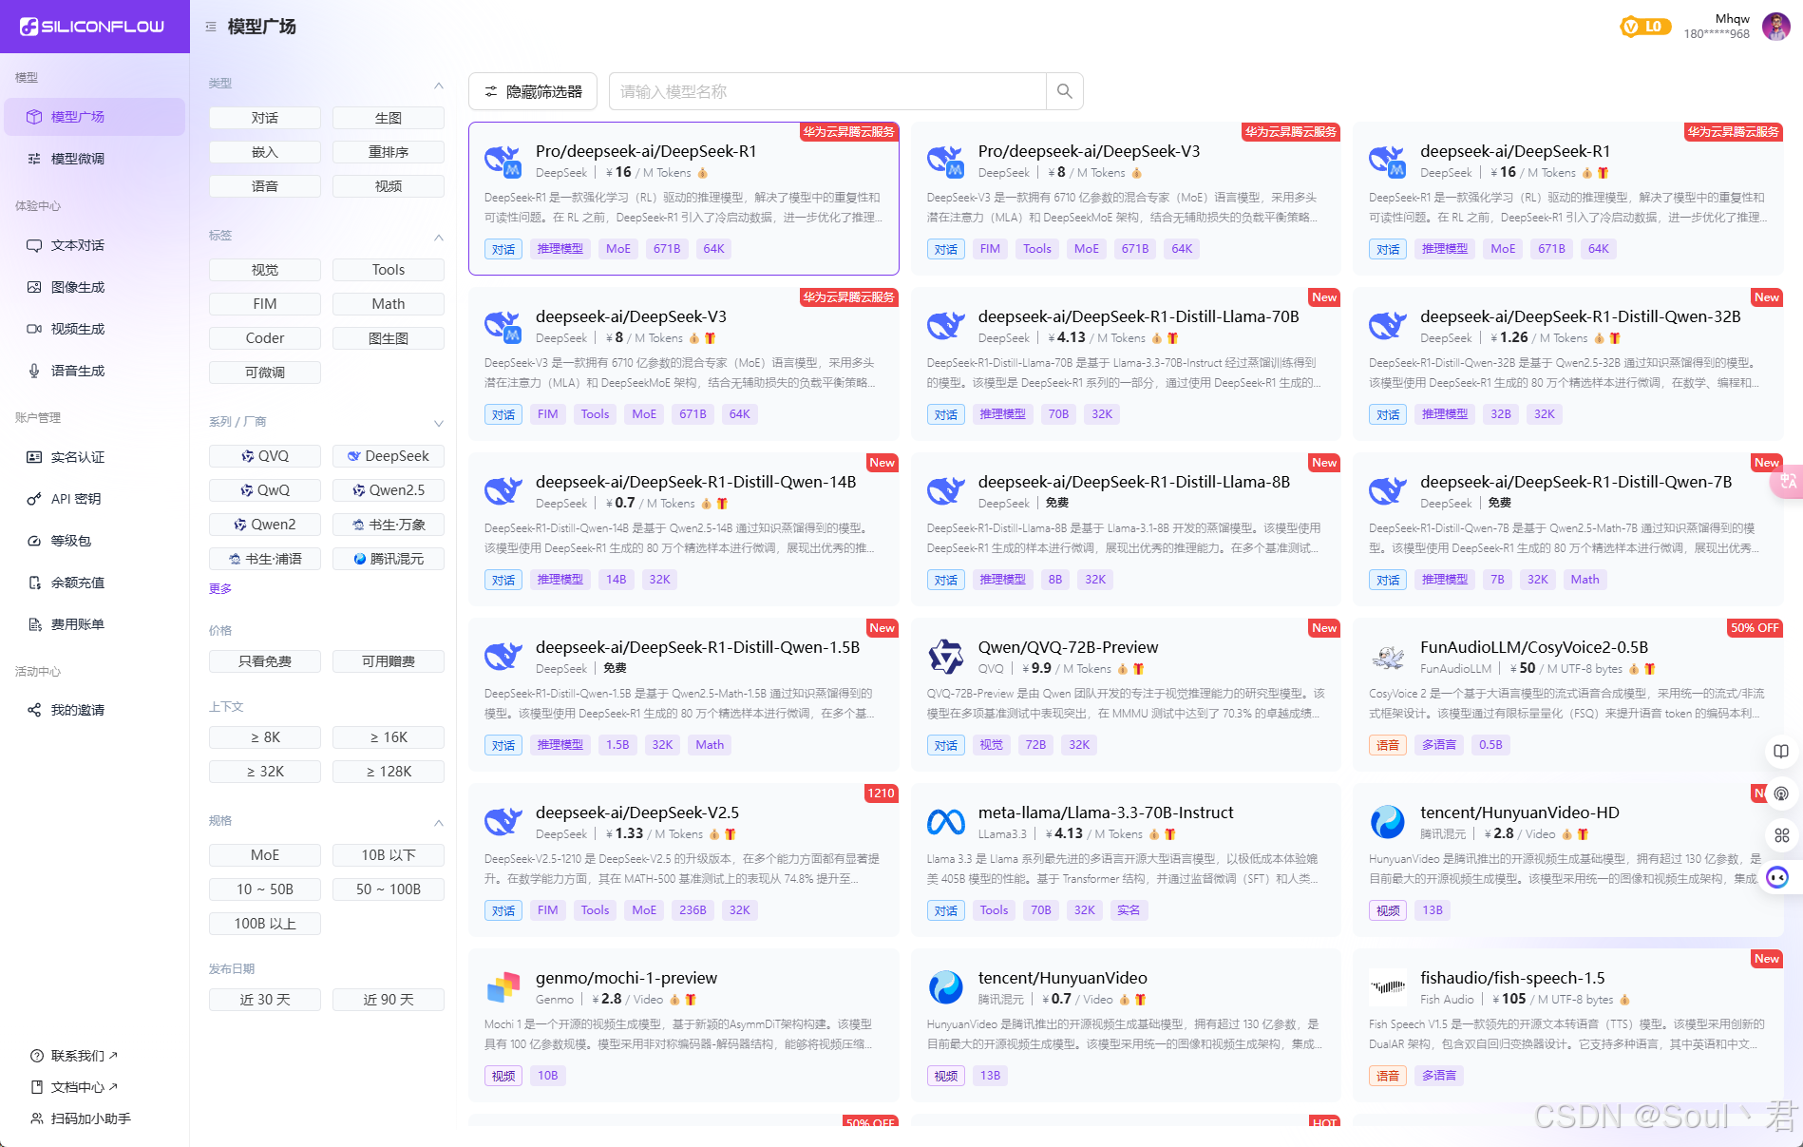Click the floating apps grid icon
The width and height of the screenshot is (1803, 1147).
1781,835
